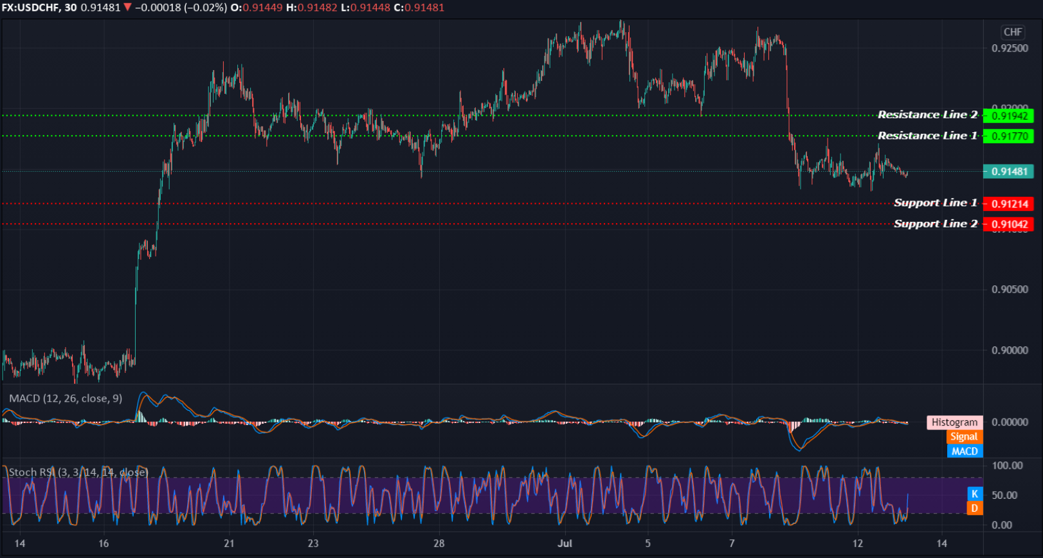The image size is (1043, 558).
Task: Select the 0.91042 Support Line 2 price tag
Action: [1009, 224]
